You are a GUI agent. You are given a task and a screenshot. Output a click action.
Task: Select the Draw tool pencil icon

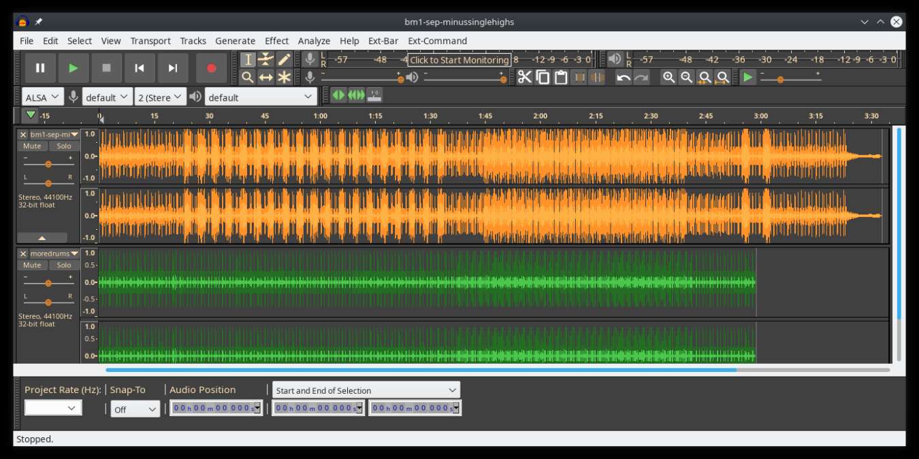[x=284, y=60]
